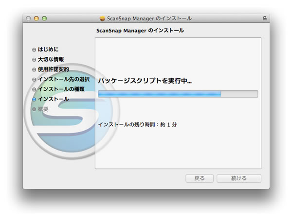Click the yellow minimize window button
Image resolution: width=292 pixels, height=220 pixels.
(x=36, y=18)
